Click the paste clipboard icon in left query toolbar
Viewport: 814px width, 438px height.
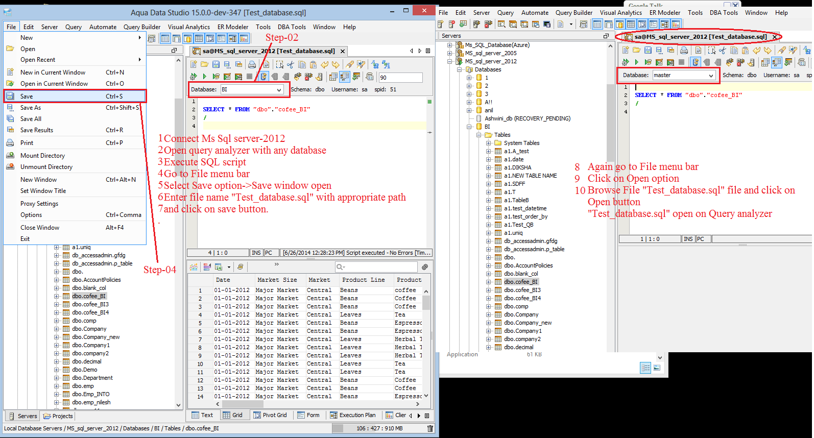click(x=313, y=64)
